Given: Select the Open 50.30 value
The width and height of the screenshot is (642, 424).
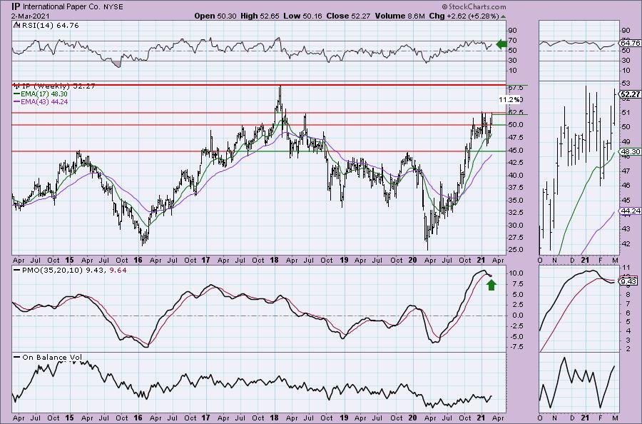Looking at the screenshot, I should [215, 16].
